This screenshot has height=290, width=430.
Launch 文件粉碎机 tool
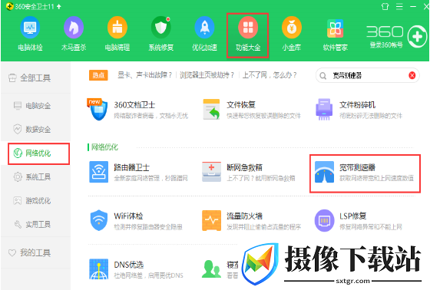pos(359,110)
